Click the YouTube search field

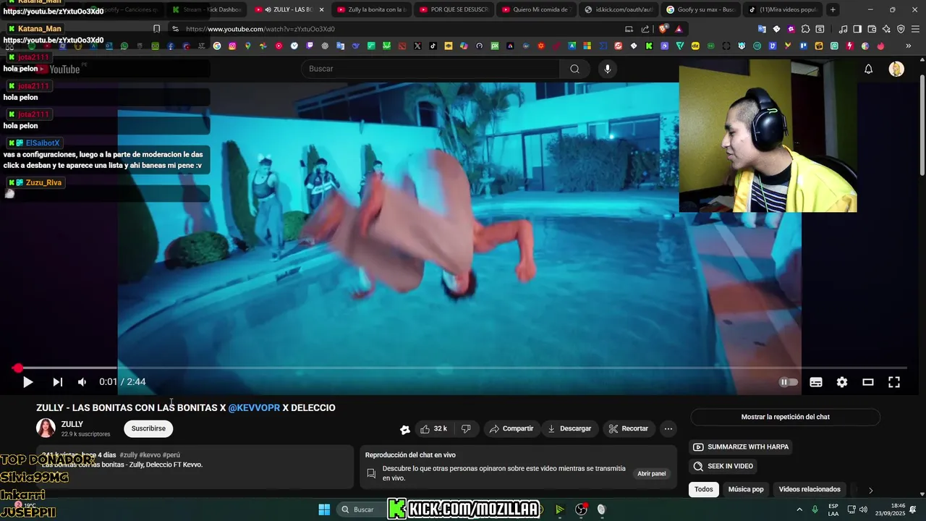click(x=430, y=69)
